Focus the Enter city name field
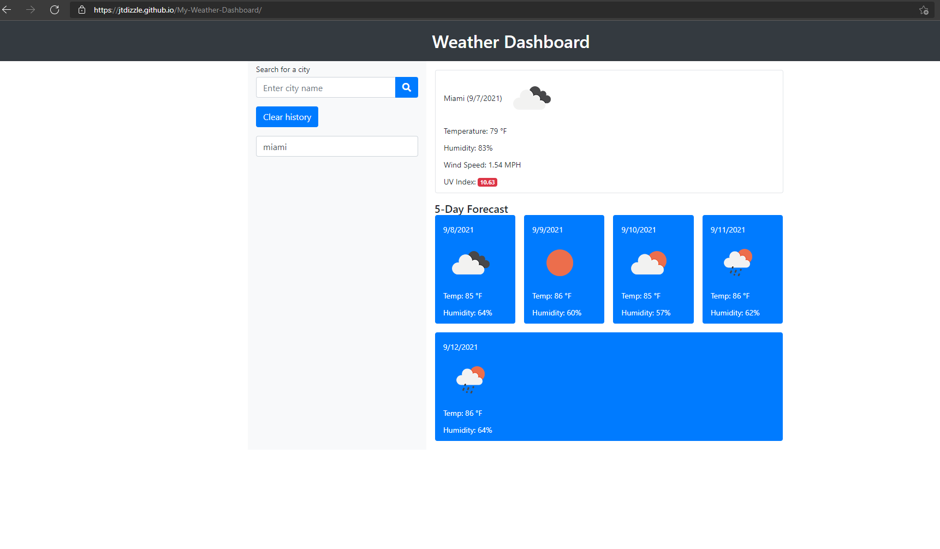 click(x=325, y=87)
